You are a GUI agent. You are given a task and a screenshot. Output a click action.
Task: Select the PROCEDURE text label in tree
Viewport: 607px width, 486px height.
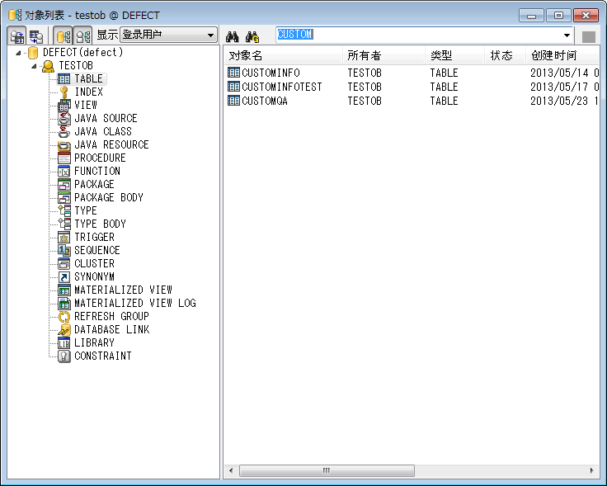[100, 158]
